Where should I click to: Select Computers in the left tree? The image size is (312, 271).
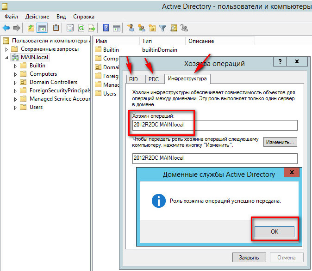click(x=43, y=74)
